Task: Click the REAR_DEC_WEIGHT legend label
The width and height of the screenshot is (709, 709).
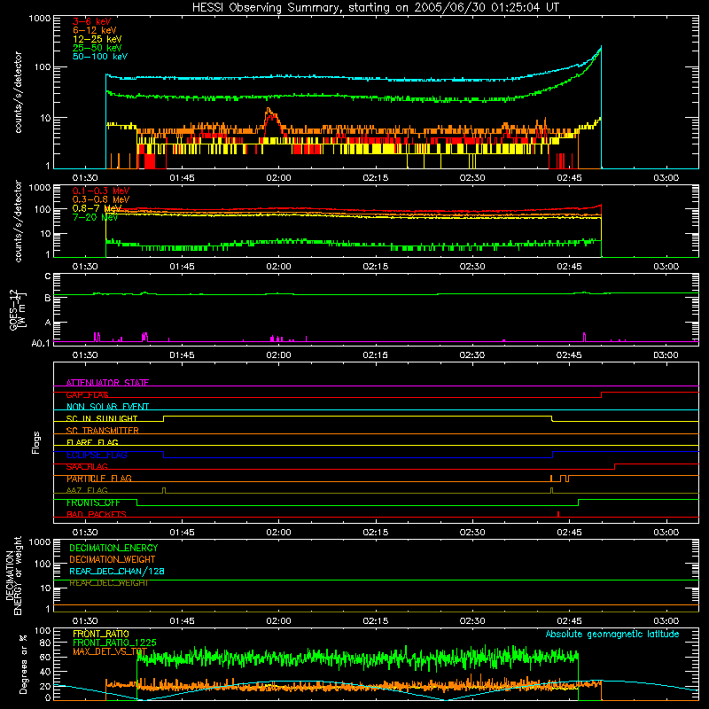Action: [108, 583]
